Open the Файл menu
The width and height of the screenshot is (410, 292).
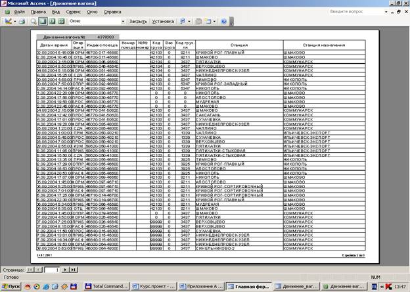tap(19, 12)
